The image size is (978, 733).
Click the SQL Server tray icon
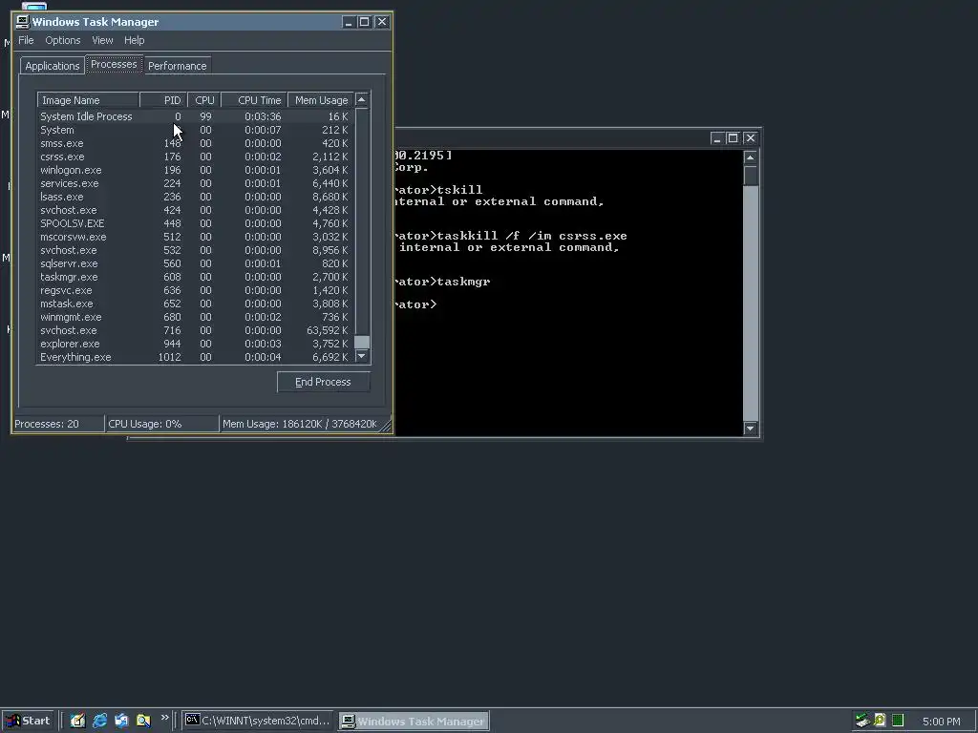pyautogui.click(x=862, y=721)
